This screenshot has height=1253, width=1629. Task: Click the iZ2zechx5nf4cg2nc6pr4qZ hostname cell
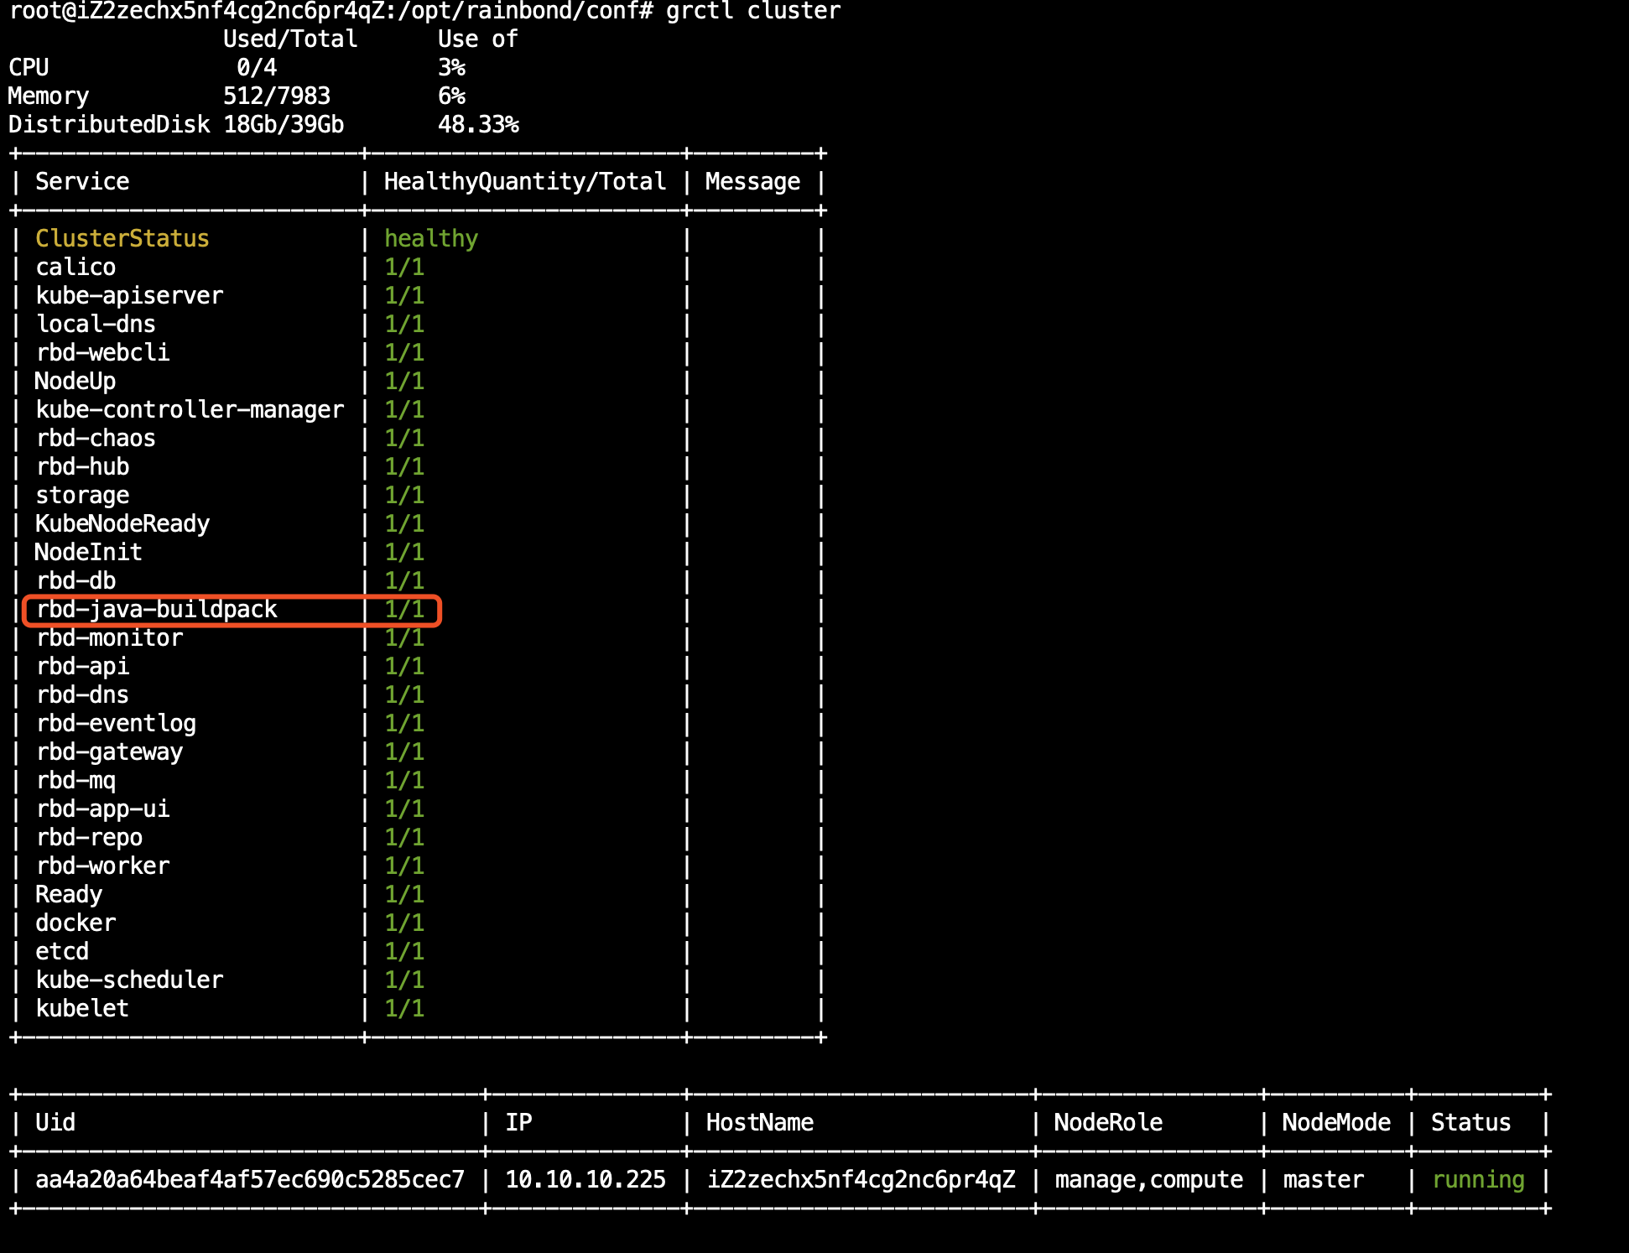[x=861, y=1180]
